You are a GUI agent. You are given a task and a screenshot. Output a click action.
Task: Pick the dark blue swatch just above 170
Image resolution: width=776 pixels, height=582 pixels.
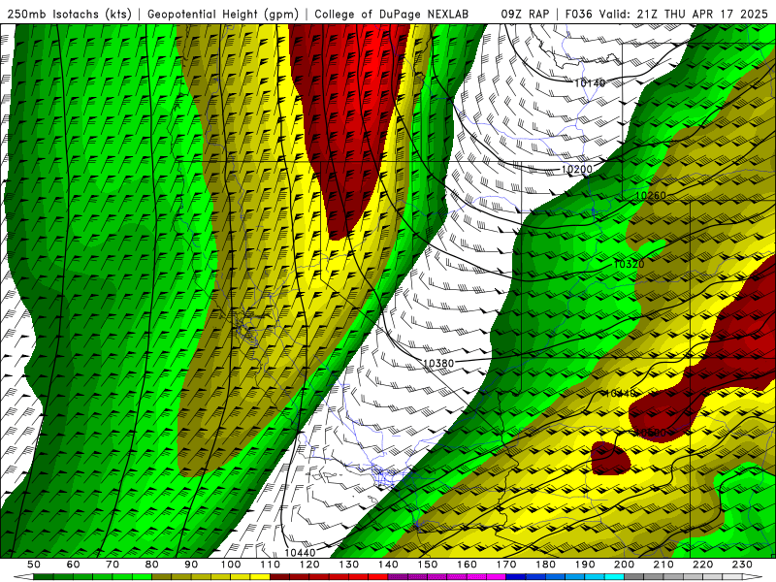click(x=516, y=577)
